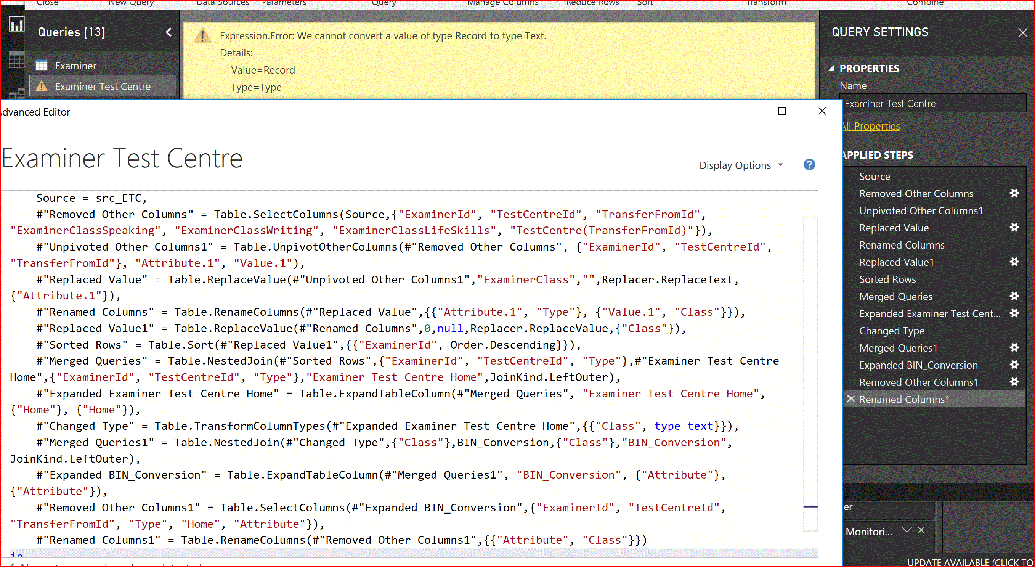Maximize the Advanced Editor window

pyautogui.click(x=781, y=111)
